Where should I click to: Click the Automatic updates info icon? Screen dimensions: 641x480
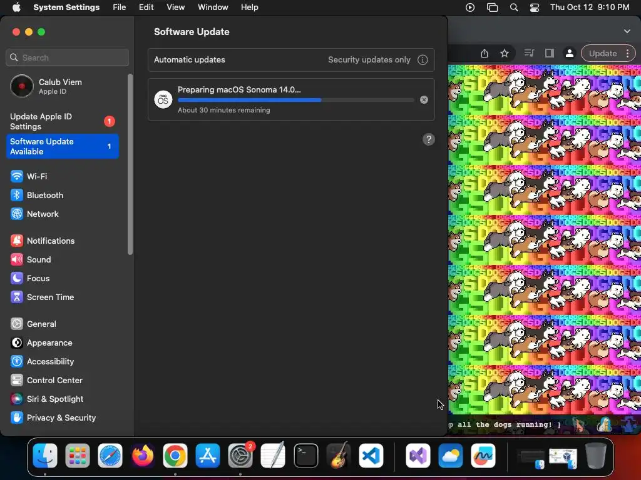(x=423, y=60)
